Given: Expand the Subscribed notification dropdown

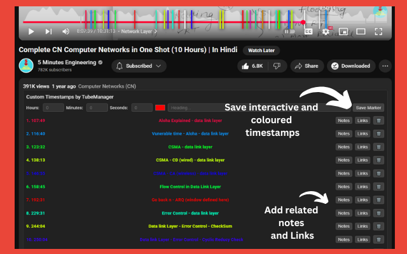Looking at the screenshot, I should coord(139,66).
